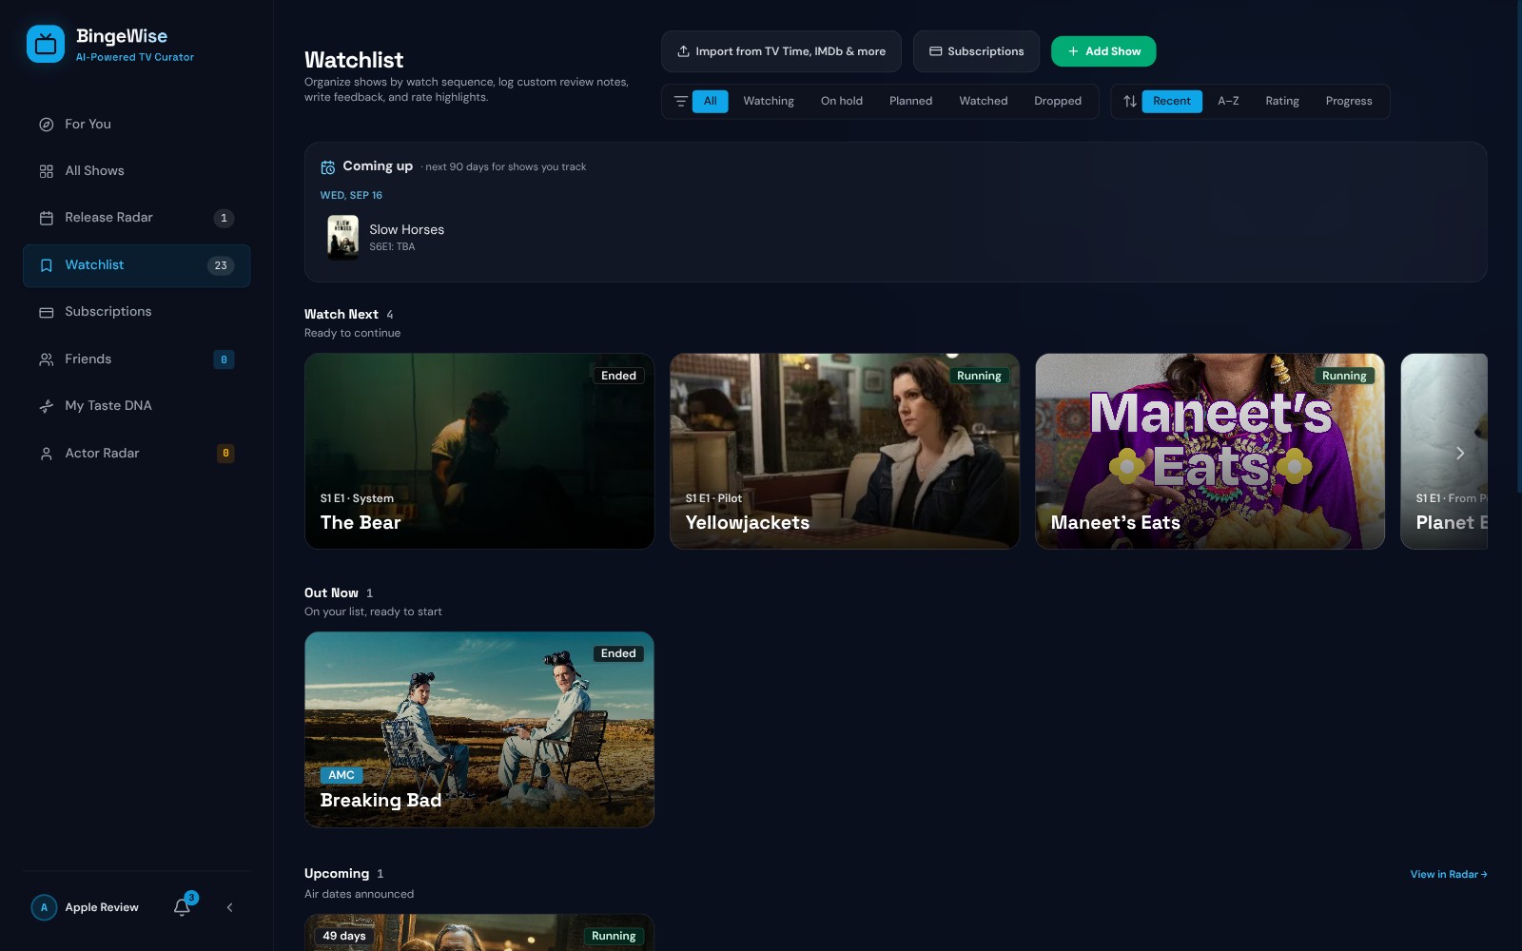Click the Watchlist bookmark icon
The image size is (1522, 951).
pyautogui.click(x=46, y=265)
